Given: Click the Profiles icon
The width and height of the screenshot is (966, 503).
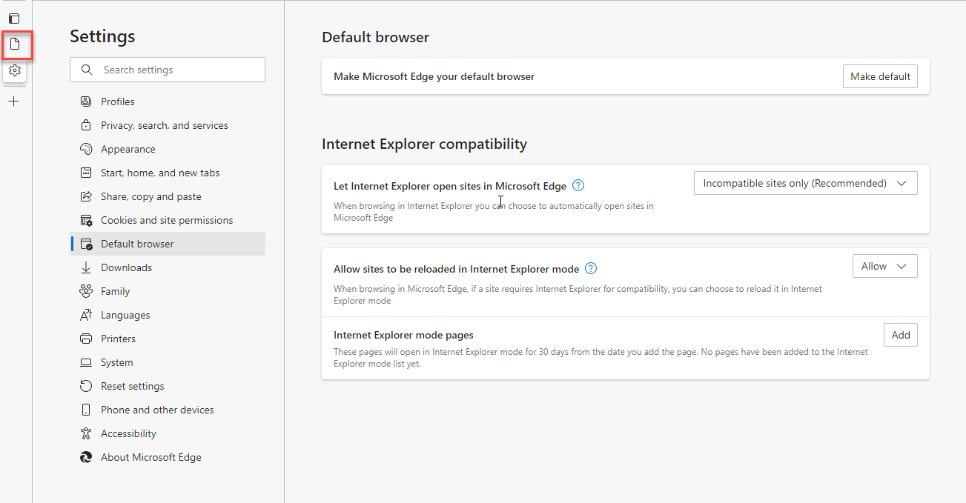Looking at the screenshot, I should (x=86, y=101).
